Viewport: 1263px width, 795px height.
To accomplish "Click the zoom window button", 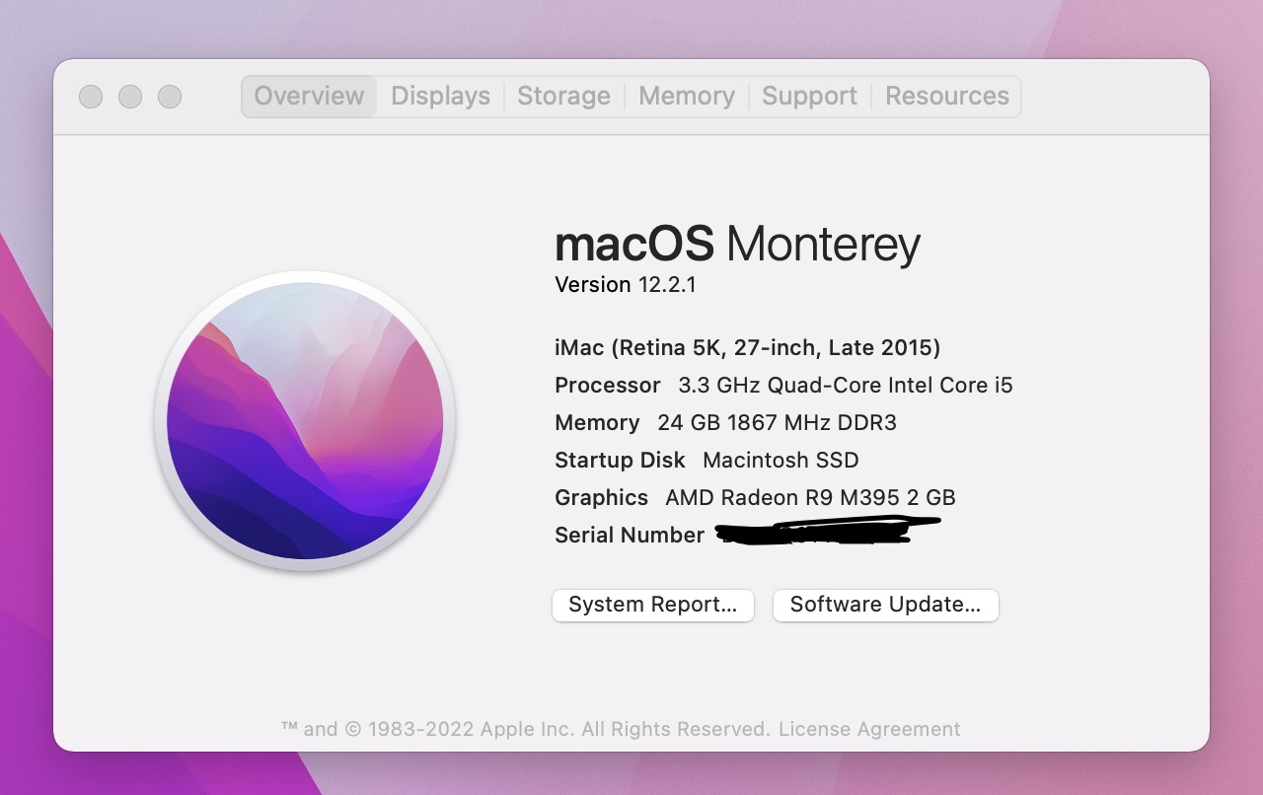I will [170, 97].
